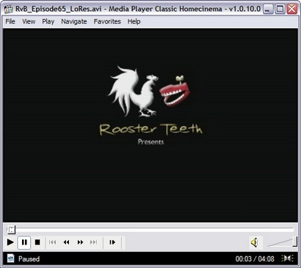Screen dimensions: 301x268
Task: Click the seek bar thumb handle
Action: [x=11, y=230]
